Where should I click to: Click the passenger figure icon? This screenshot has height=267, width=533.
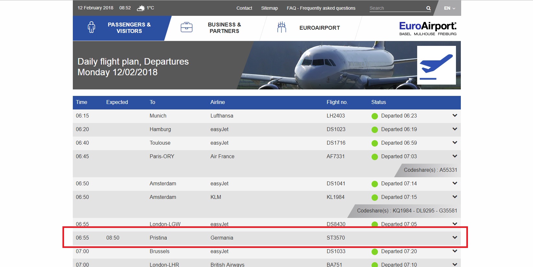92,27
